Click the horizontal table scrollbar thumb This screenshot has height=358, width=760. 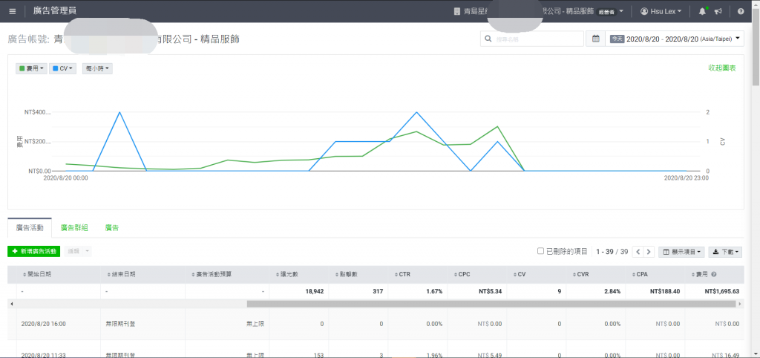coord(491,304)
